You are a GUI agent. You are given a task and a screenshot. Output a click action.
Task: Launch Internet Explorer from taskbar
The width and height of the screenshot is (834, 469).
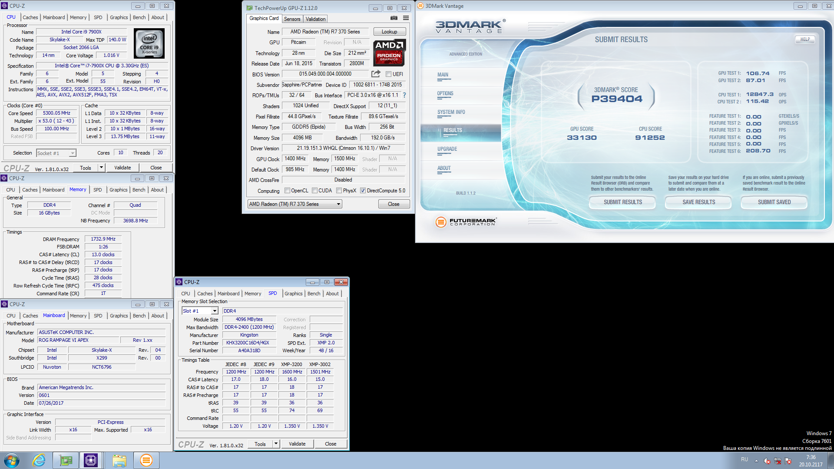pyautogui.click(x=39, y=460)
